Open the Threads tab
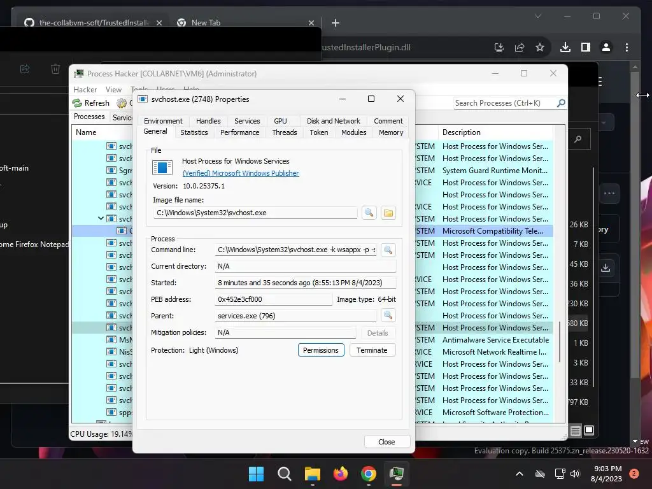 [285, 132]
